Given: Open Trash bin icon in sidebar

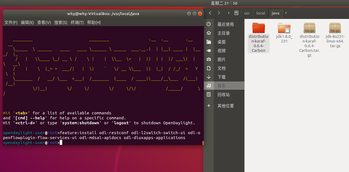Looking at the screenshot, I should pyautogui.click(x=209, y=94).
